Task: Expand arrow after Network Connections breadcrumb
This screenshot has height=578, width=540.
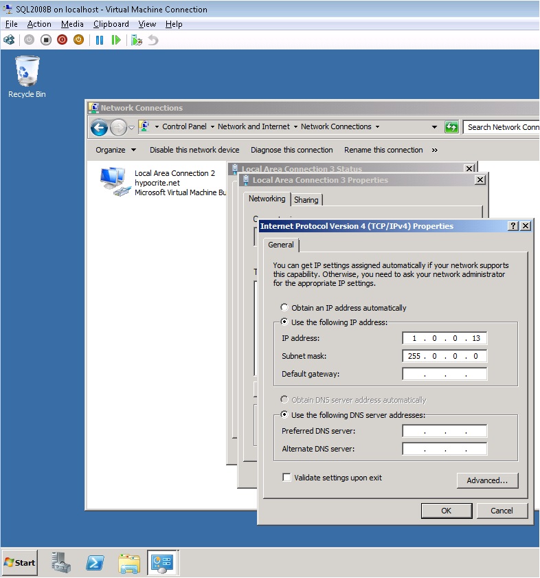Action: pyautogui.click(x=377, y=126)
